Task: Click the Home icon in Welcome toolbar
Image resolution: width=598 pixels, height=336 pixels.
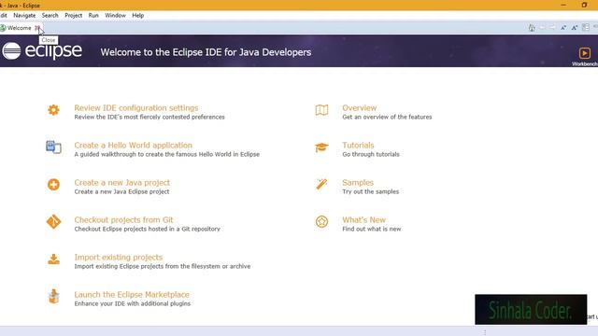Action: [532, 27]
